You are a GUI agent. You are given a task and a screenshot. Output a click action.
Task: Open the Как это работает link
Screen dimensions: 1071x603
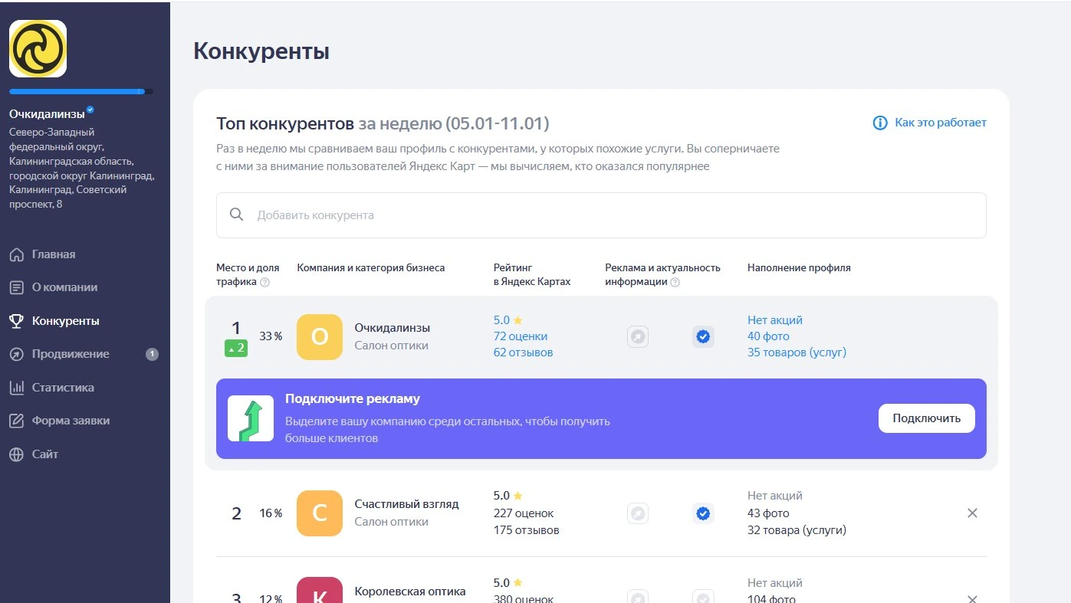(941, 123)
